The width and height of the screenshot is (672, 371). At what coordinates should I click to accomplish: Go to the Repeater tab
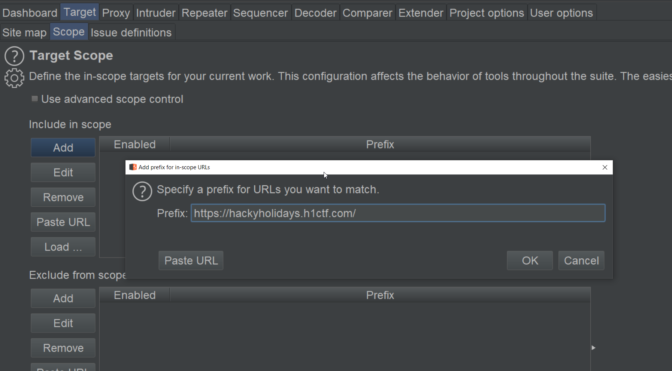(204, 13)
